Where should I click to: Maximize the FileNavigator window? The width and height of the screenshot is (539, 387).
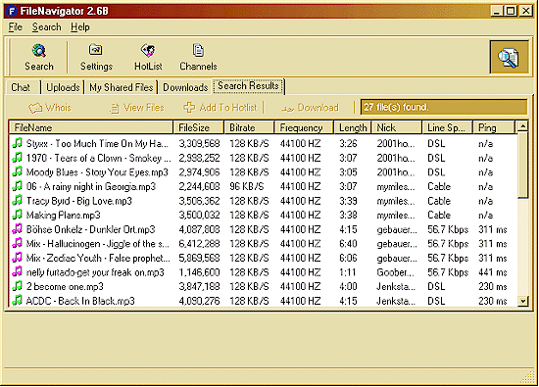pos(511,11)
